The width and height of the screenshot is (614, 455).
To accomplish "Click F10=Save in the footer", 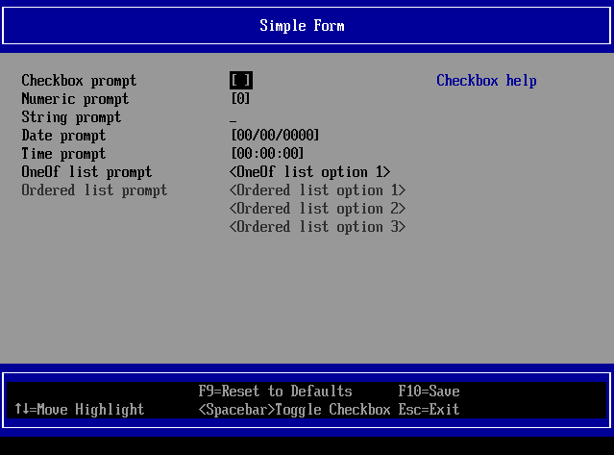I will [429, 392].
